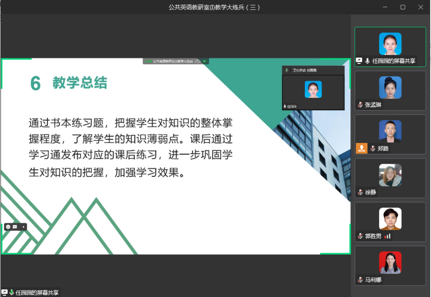This screenshot has width=431, height=297.
Task: Click the bottom-left screen share status icon
Action: [5, 292]
